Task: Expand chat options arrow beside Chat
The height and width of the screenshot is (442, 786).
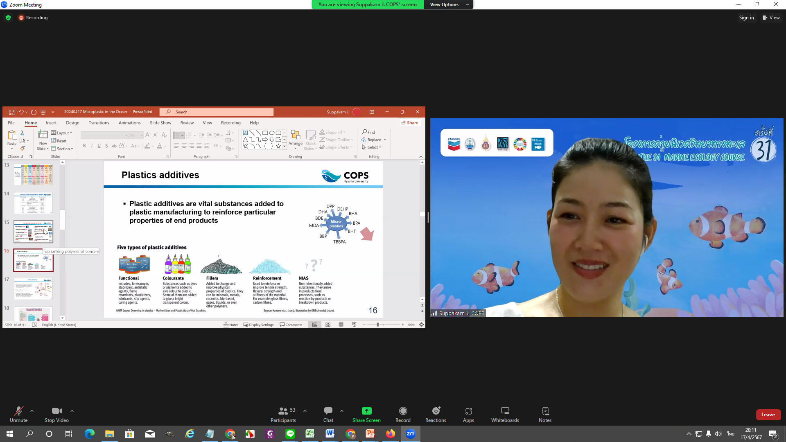Action: click(341, 410)
